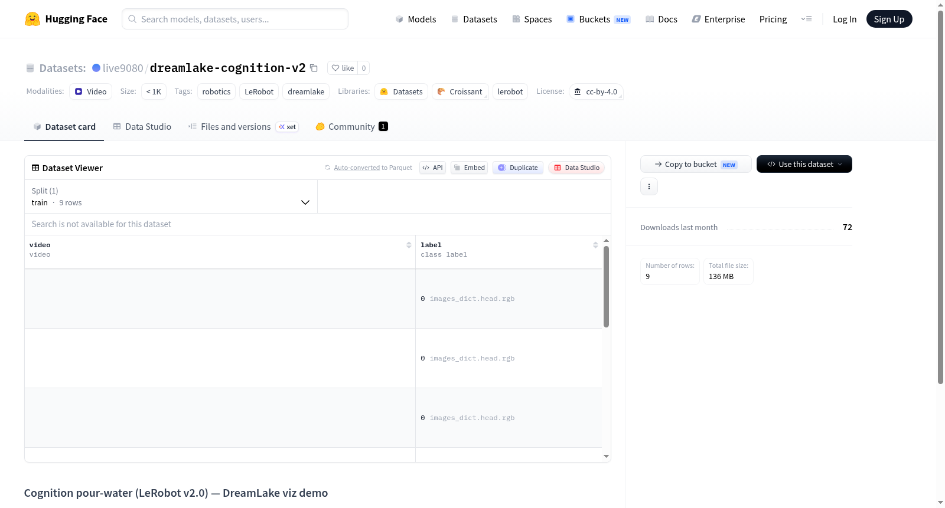945x508 pixels.
Task: Select the dreamlake tag
Action: click(306, 91)
